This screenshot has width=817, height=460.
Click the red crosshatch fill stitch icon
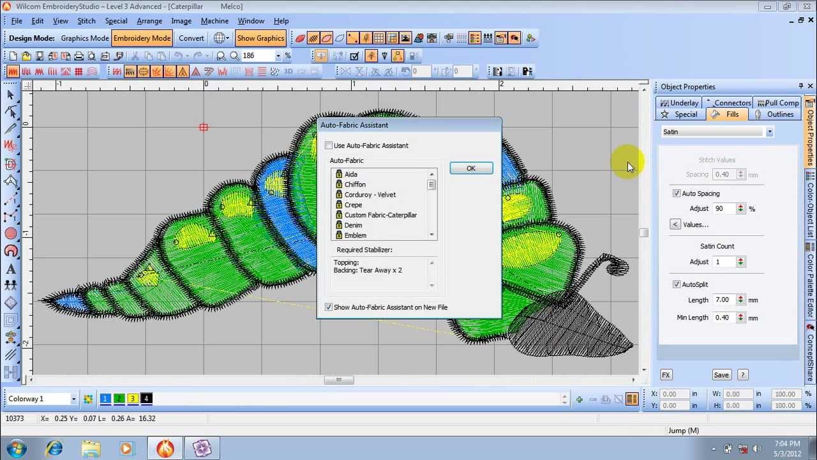point(79,72)
